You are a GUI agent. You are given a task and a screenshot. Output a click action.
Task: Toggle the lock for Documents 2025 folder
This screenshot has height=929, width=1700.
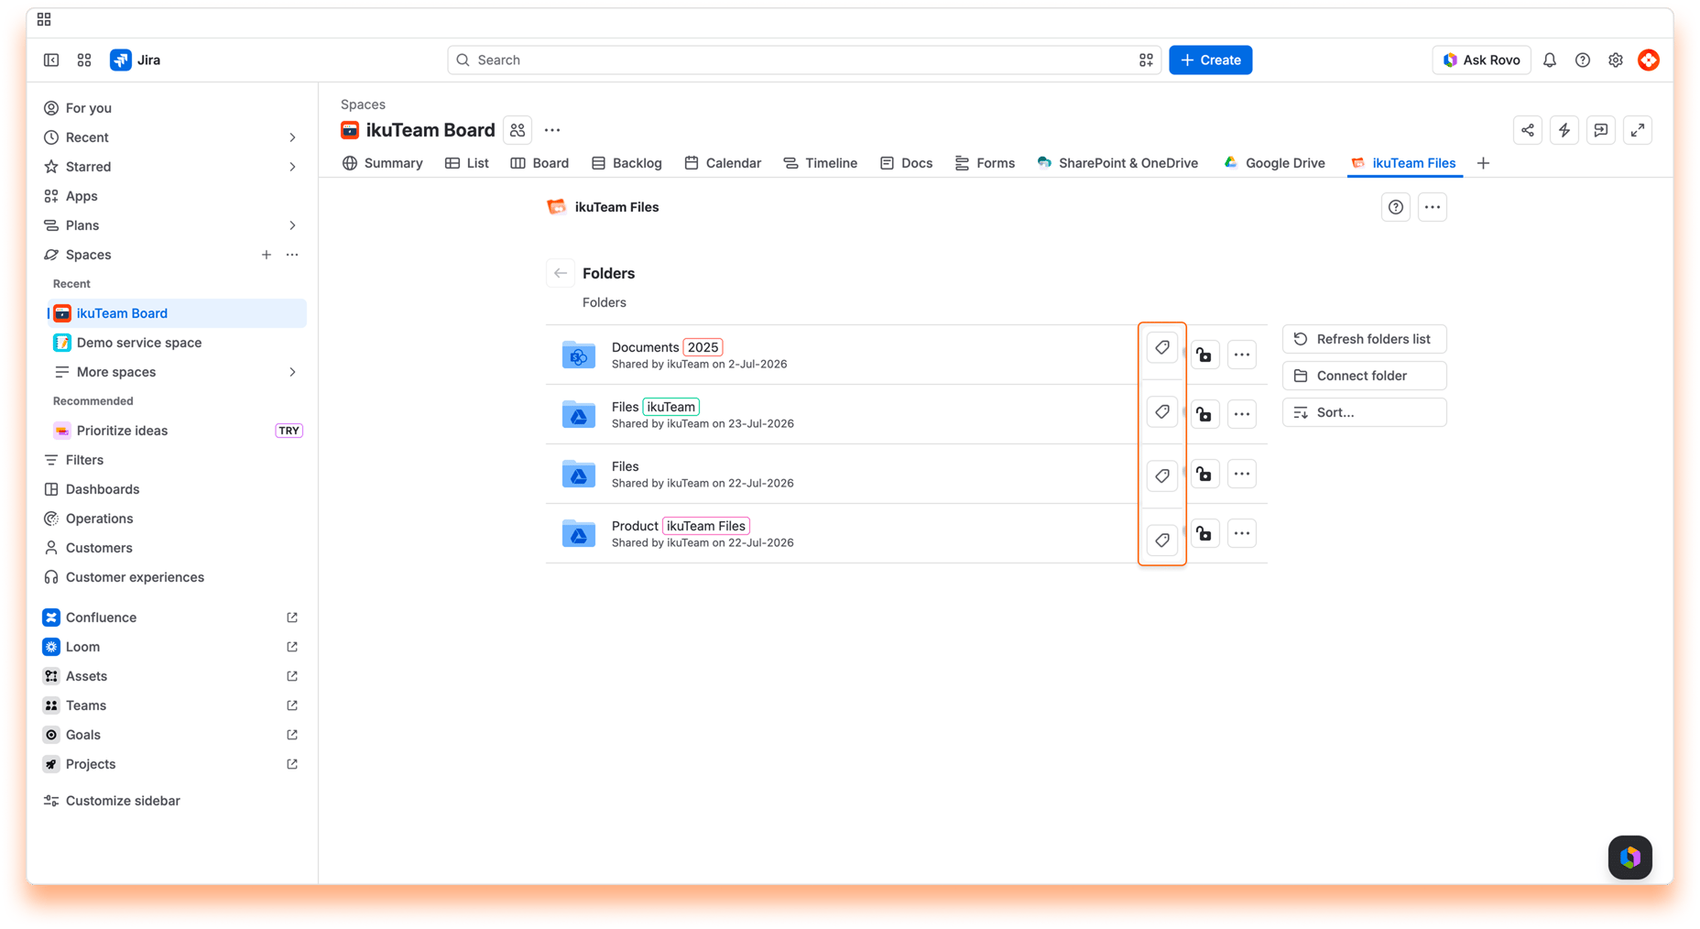click(x=1204, y=355)
